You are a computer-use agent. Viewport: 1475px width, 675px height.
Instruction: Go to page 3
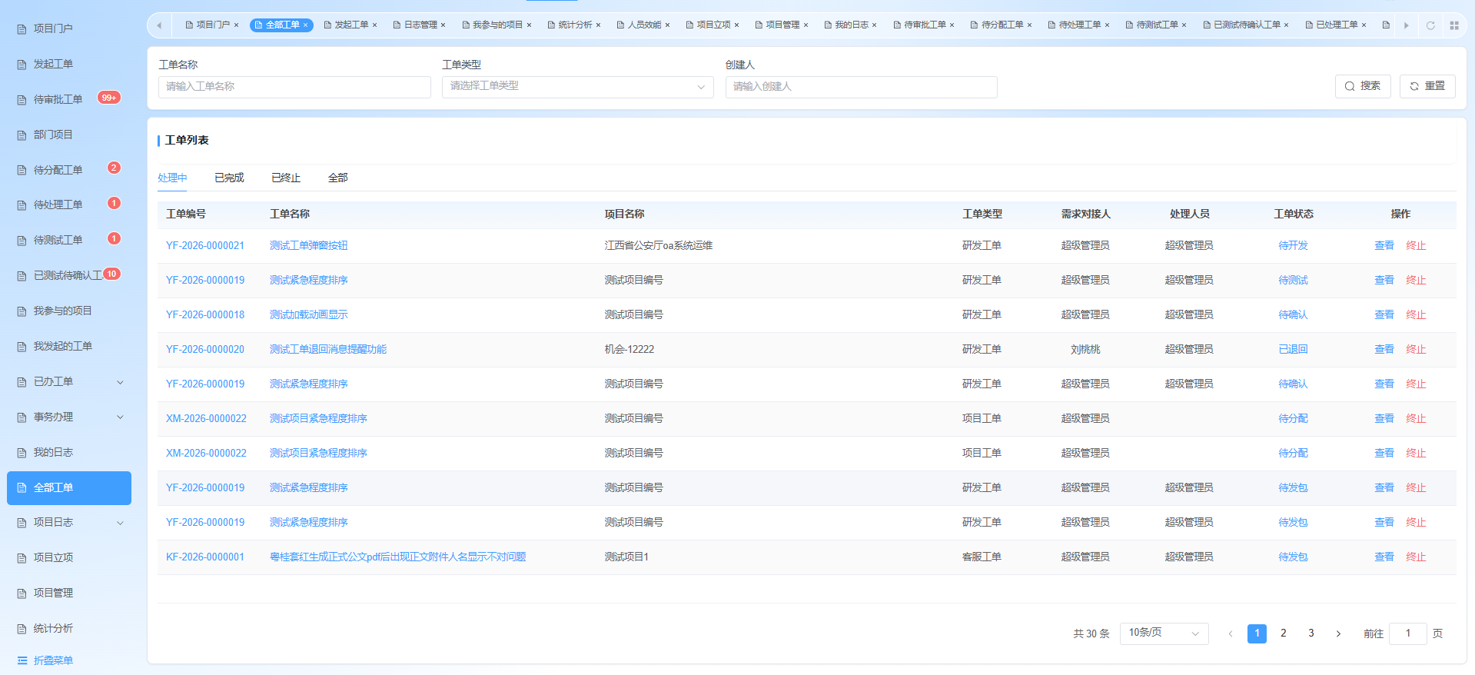coord(1311,633)
